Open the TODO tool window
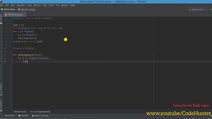 click(10, 116)
